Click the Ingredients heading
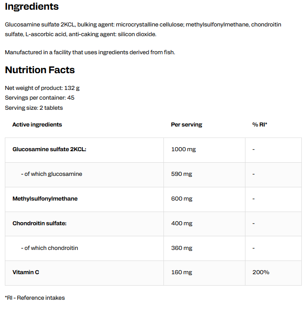The width and height of the screenshot is (308, 309). [32, 7]
